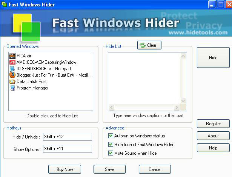The height and width of the screenshot is (177, 232).
Task: Select Data Untuk Post entry
Action: [x=32, y=82]
